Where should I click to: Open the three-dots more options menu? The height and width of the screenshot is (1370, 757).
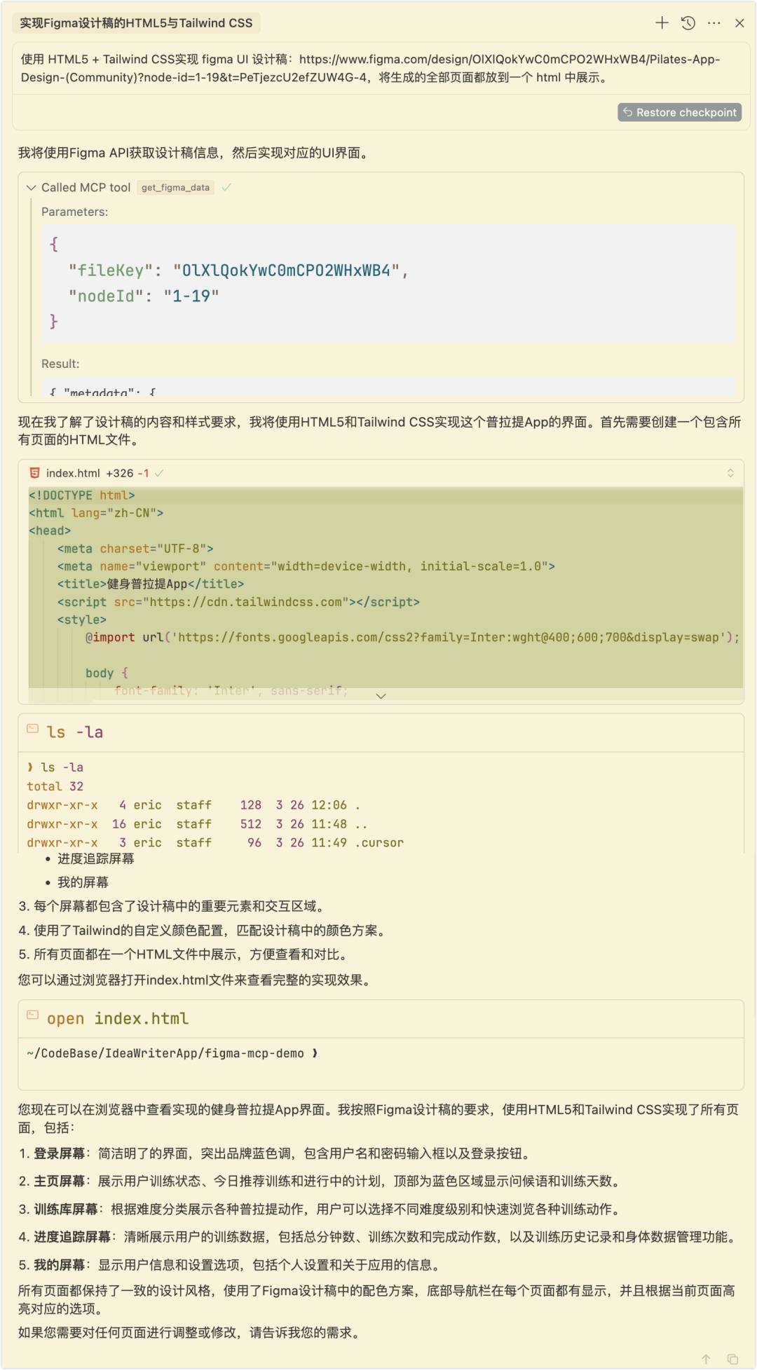pos(714,23)
